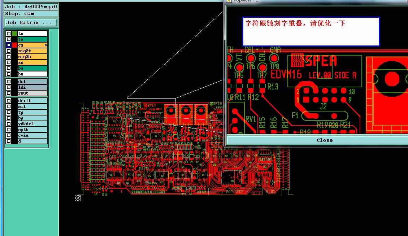Screen dimensions: 408x236
Task: Toggle the checkbox for layer tp
Action: click(9, 112)
